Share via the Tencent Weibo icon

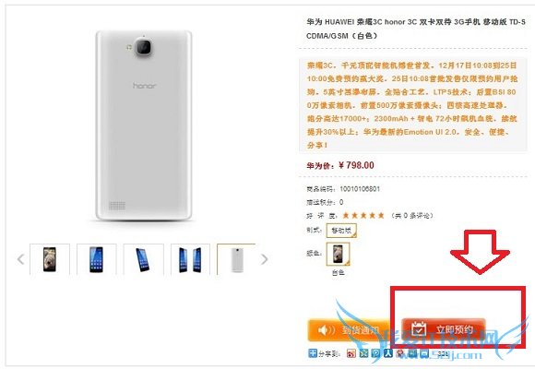coord(375,353)
